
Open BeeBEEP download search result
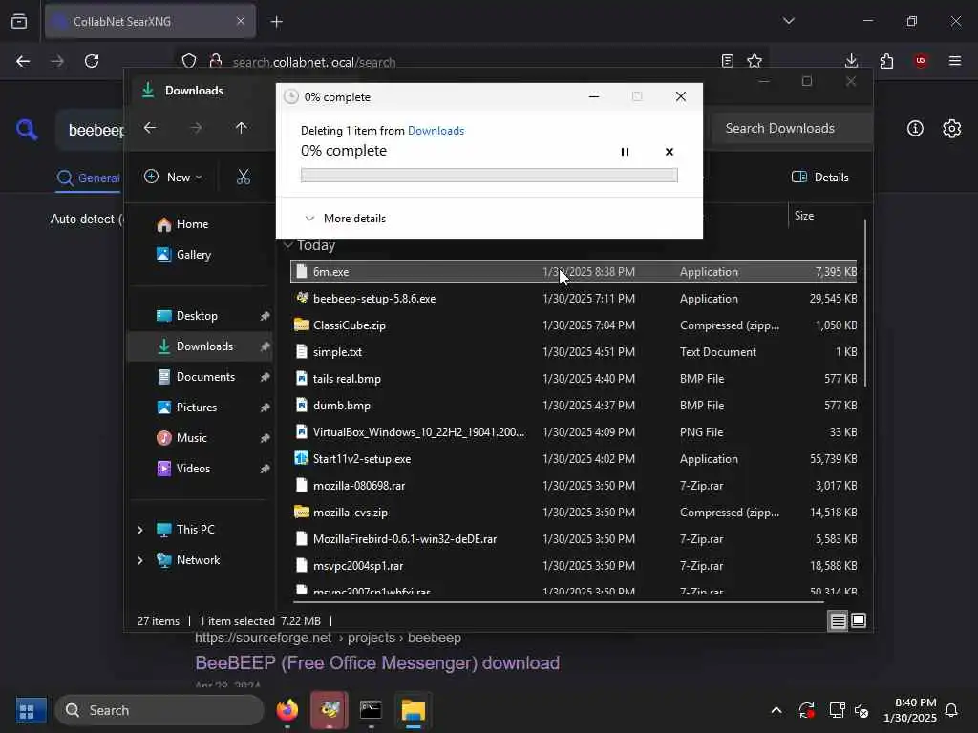coord(377,663)
